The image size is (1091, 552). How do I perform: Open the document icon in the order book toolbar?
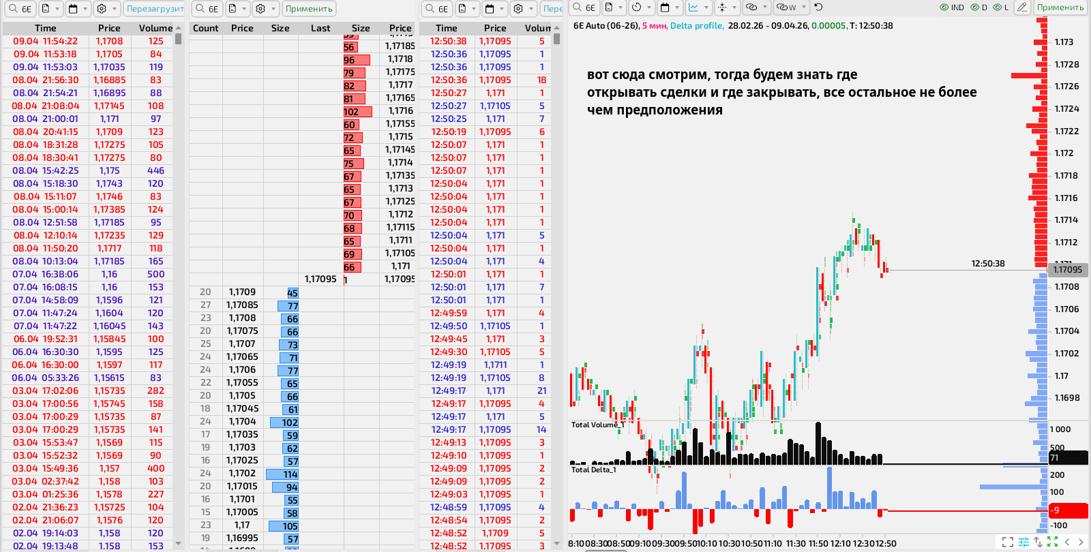click(x=233, y=9)
